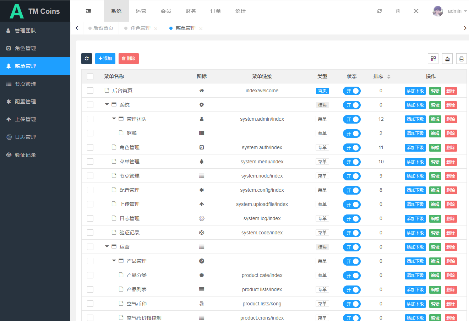Image resolution: width=469 pixels, height=321 pixels.
Task: Collapse the 产品管理 tree node
Action: point(114,261)
